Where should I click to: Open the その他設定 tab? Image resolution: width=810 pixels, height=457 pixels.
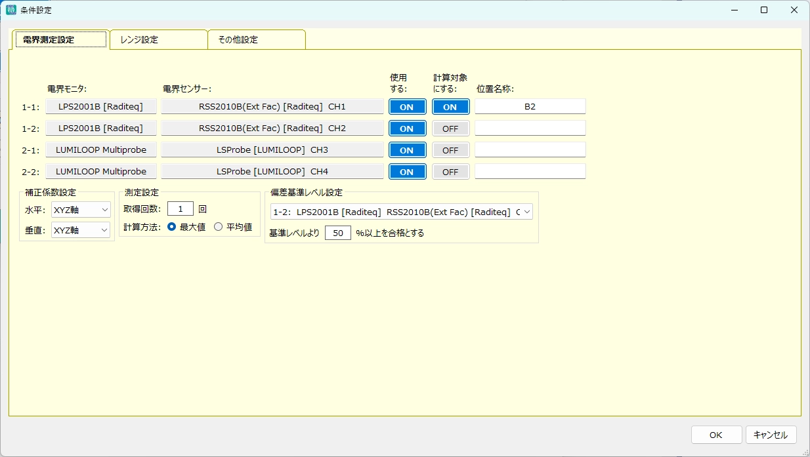click(256, 39)
